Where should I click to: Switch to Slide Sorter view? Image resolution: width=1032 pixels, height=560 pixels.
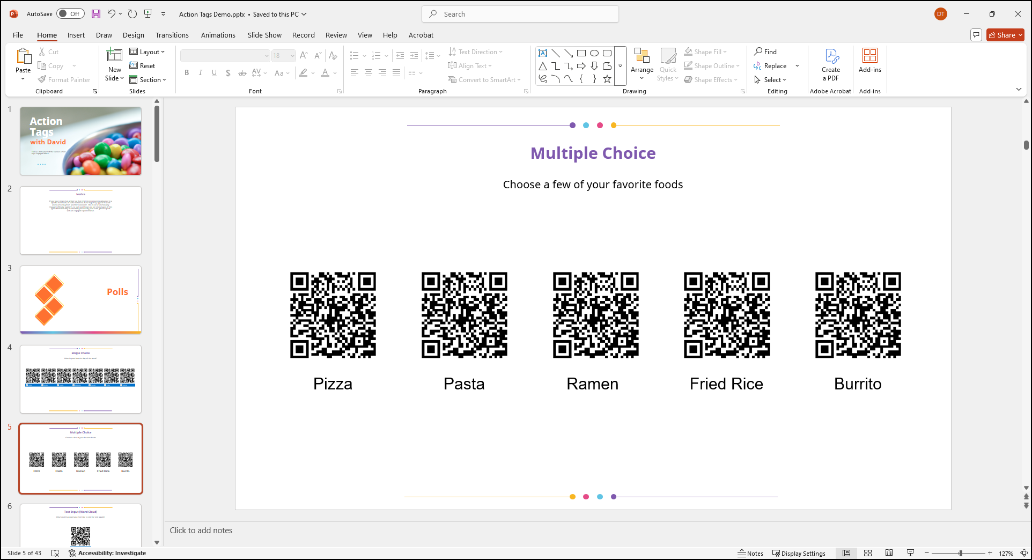(x=868, y=553)
